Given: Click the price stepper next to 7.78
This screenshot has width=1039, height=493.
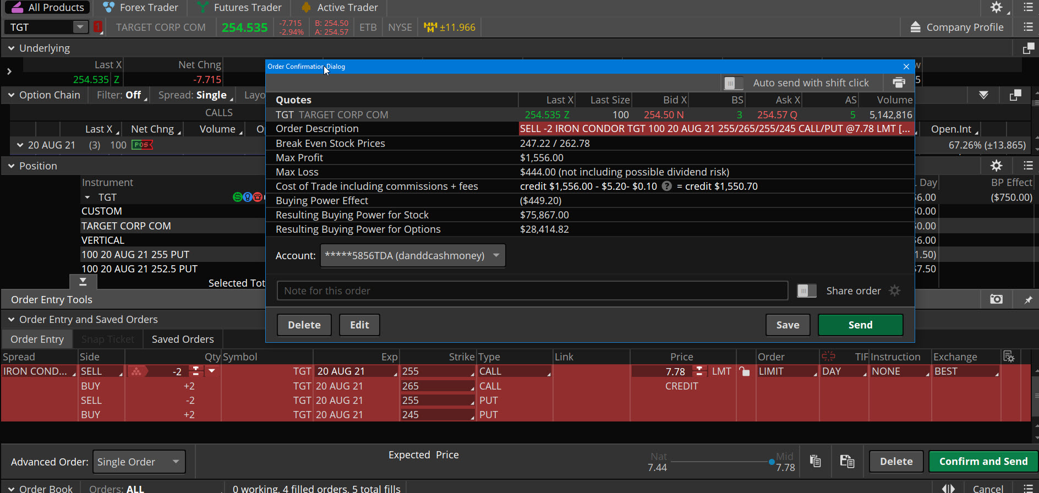Looking at the screenshot, I should [699, 371].
